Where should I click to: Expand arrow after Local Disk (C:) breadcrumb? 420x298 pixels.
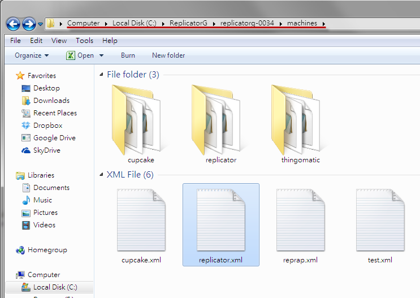(163, 24)
